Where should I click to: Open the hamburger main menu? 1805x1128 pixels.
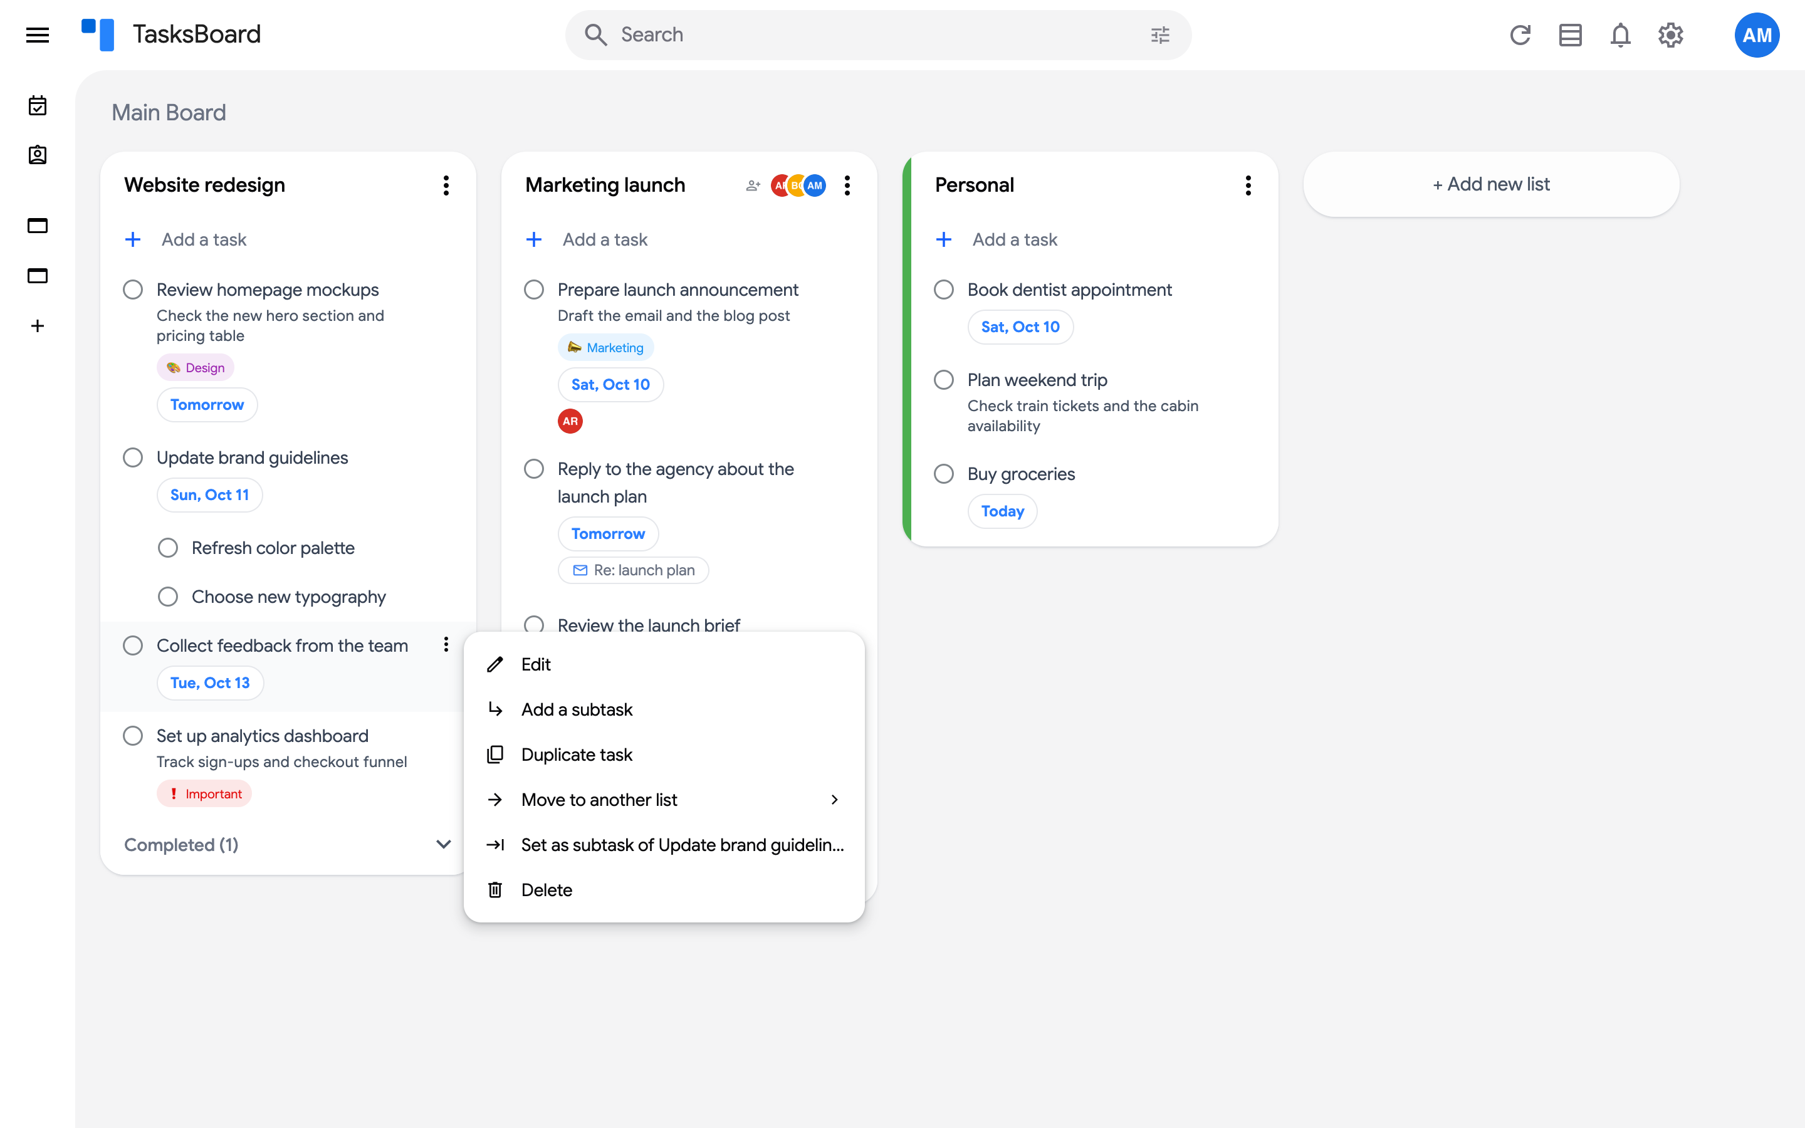[x=38, y=35]
